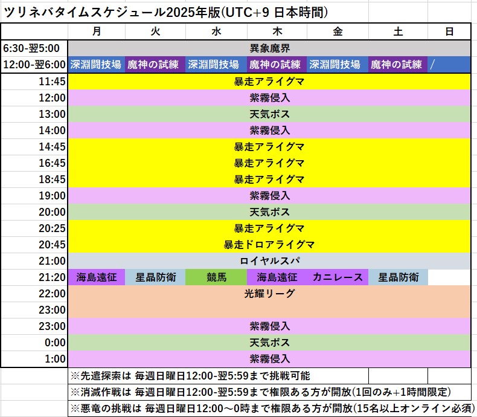Click the 木 day header

277,31
